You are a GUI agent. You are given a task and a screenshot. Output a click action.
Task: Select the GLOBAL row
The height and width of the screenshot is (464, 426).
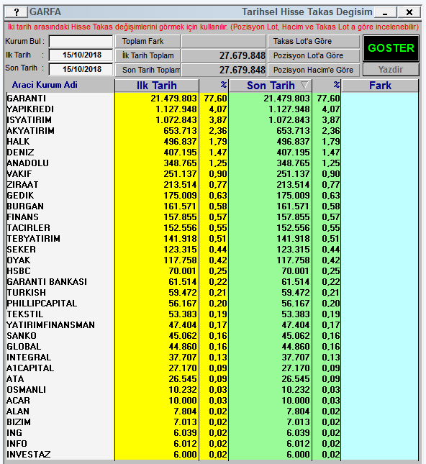[x=212, y=347]
